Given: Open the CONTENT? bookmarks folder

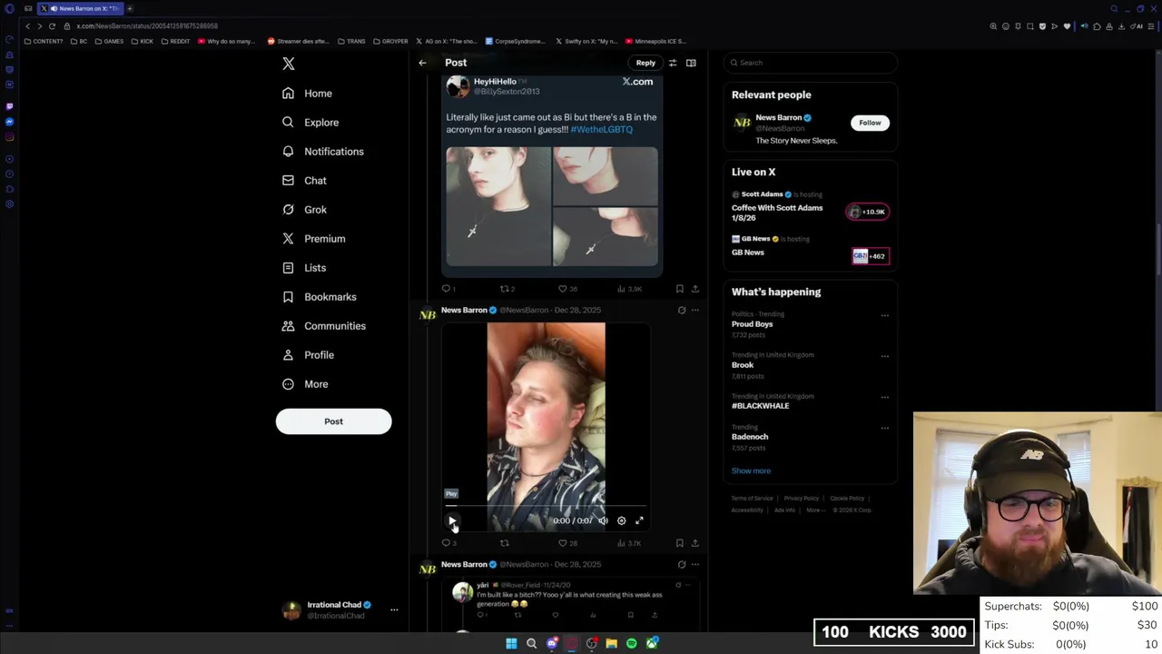Looking at the screenshot, I should pos(44,41).
